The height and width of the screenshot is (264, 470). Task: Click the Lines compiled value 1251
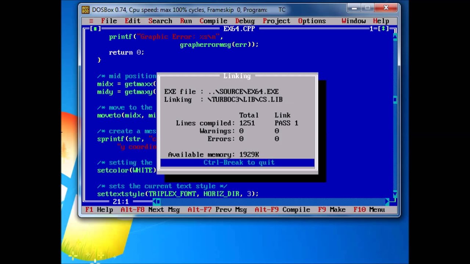[x=247, y=123]
